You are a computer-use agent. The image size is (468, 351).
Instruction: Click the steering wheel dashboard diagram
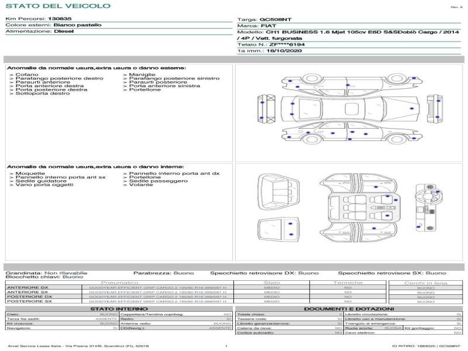pos(429,208)
